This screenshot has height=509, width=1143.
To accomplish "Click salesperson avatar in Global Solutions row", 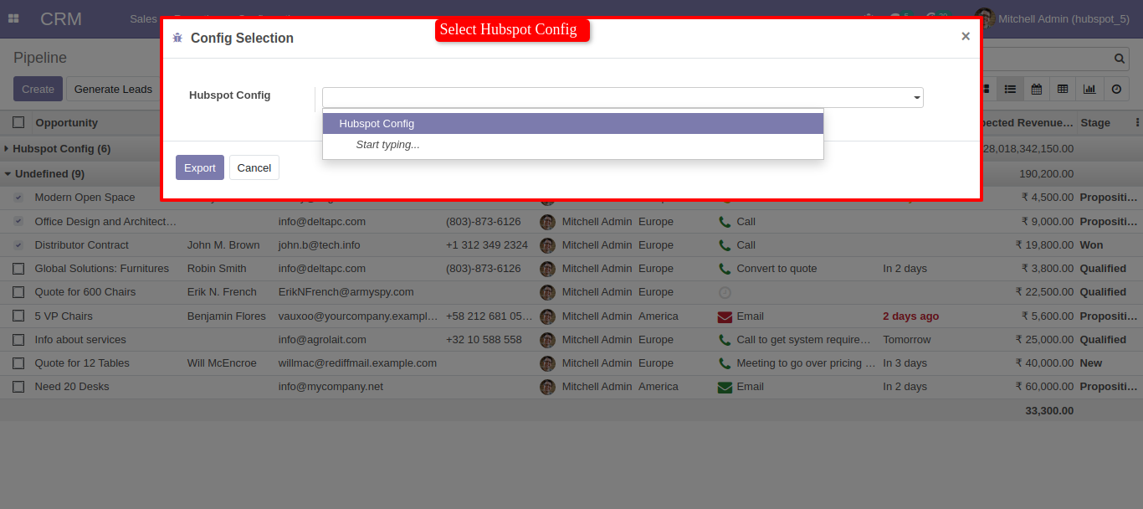I will point(547,269).
